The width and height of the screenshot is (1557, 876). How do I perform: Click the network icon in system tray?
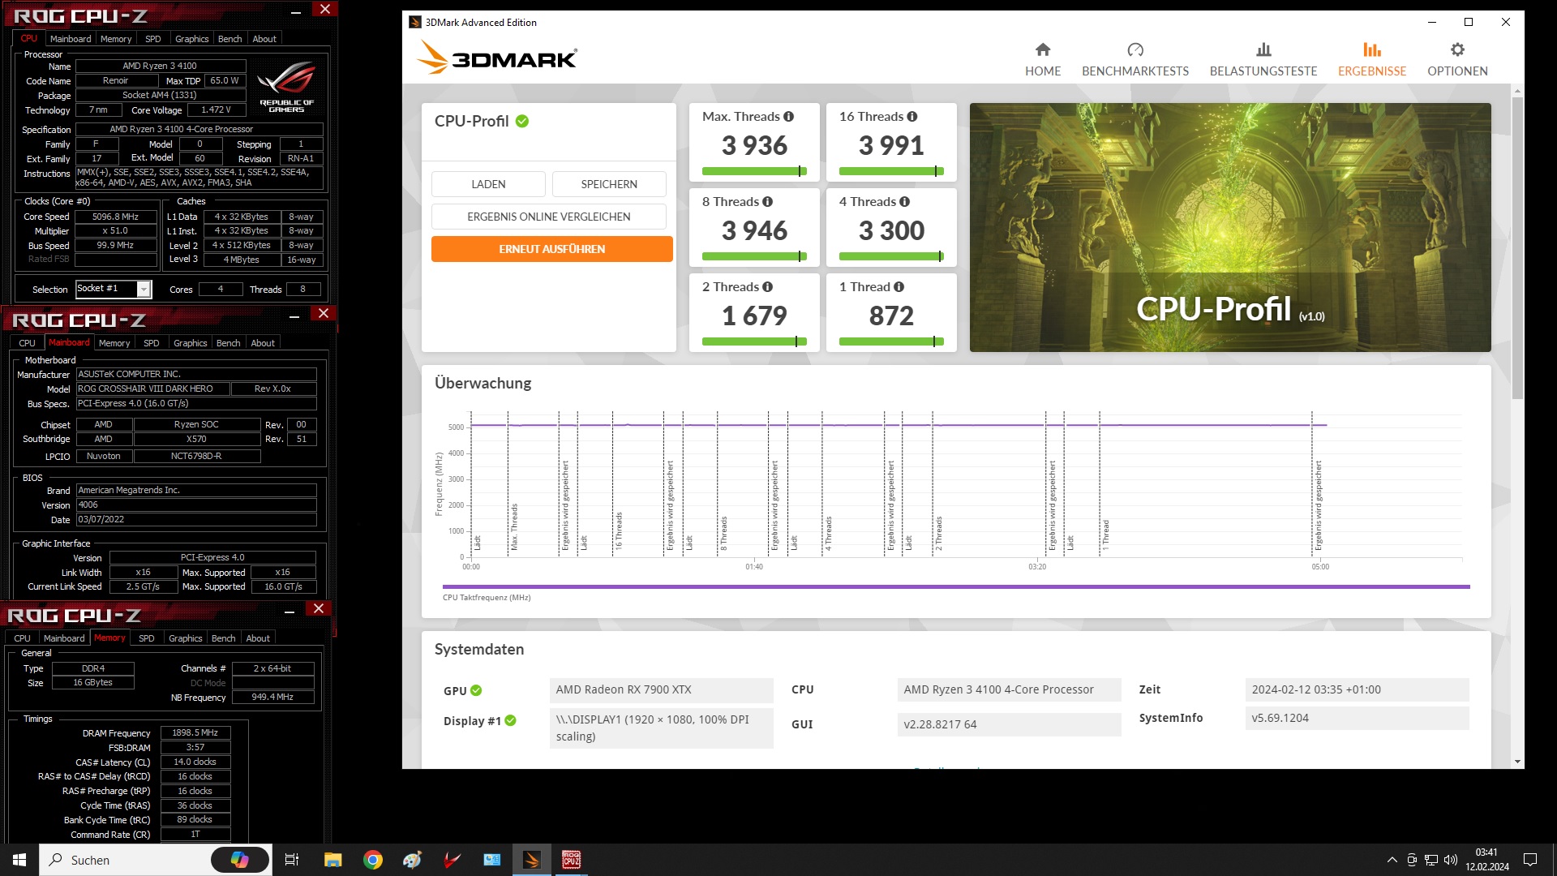[x=1431, y=860]
